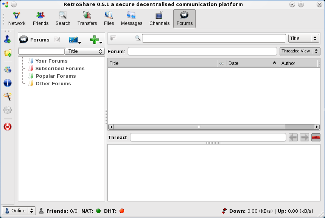This screenshot has height=218, width=325.
Task: Open the Network page
Action: point(17,19)
